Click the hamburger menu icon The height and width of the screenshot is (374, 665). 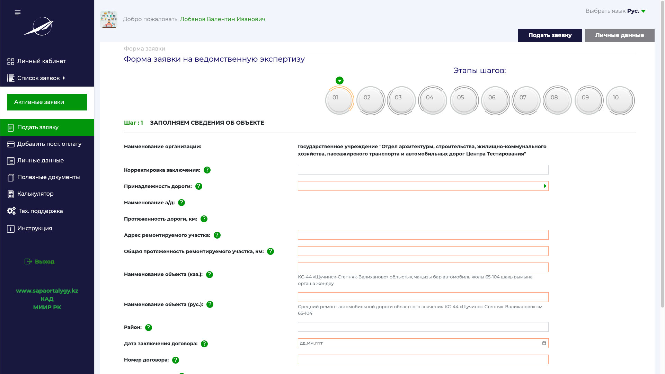click(x=18, y=13)
